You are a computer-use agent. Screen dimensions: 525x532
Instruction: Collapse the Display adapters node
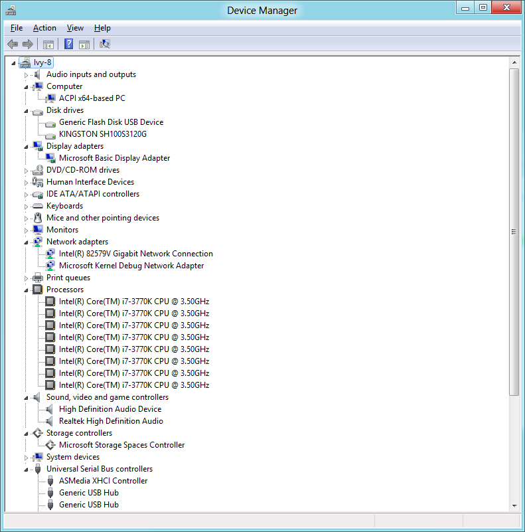click(26, 147)
